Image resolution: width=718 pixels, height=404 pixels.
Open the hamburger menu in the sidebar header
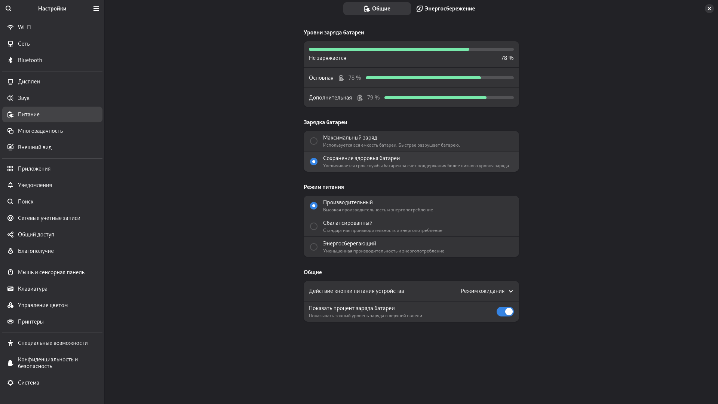[96, 9]
